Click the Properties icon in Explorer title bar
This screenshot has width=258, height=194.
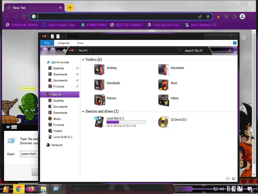pyautogui.click(x=52, y=36)
